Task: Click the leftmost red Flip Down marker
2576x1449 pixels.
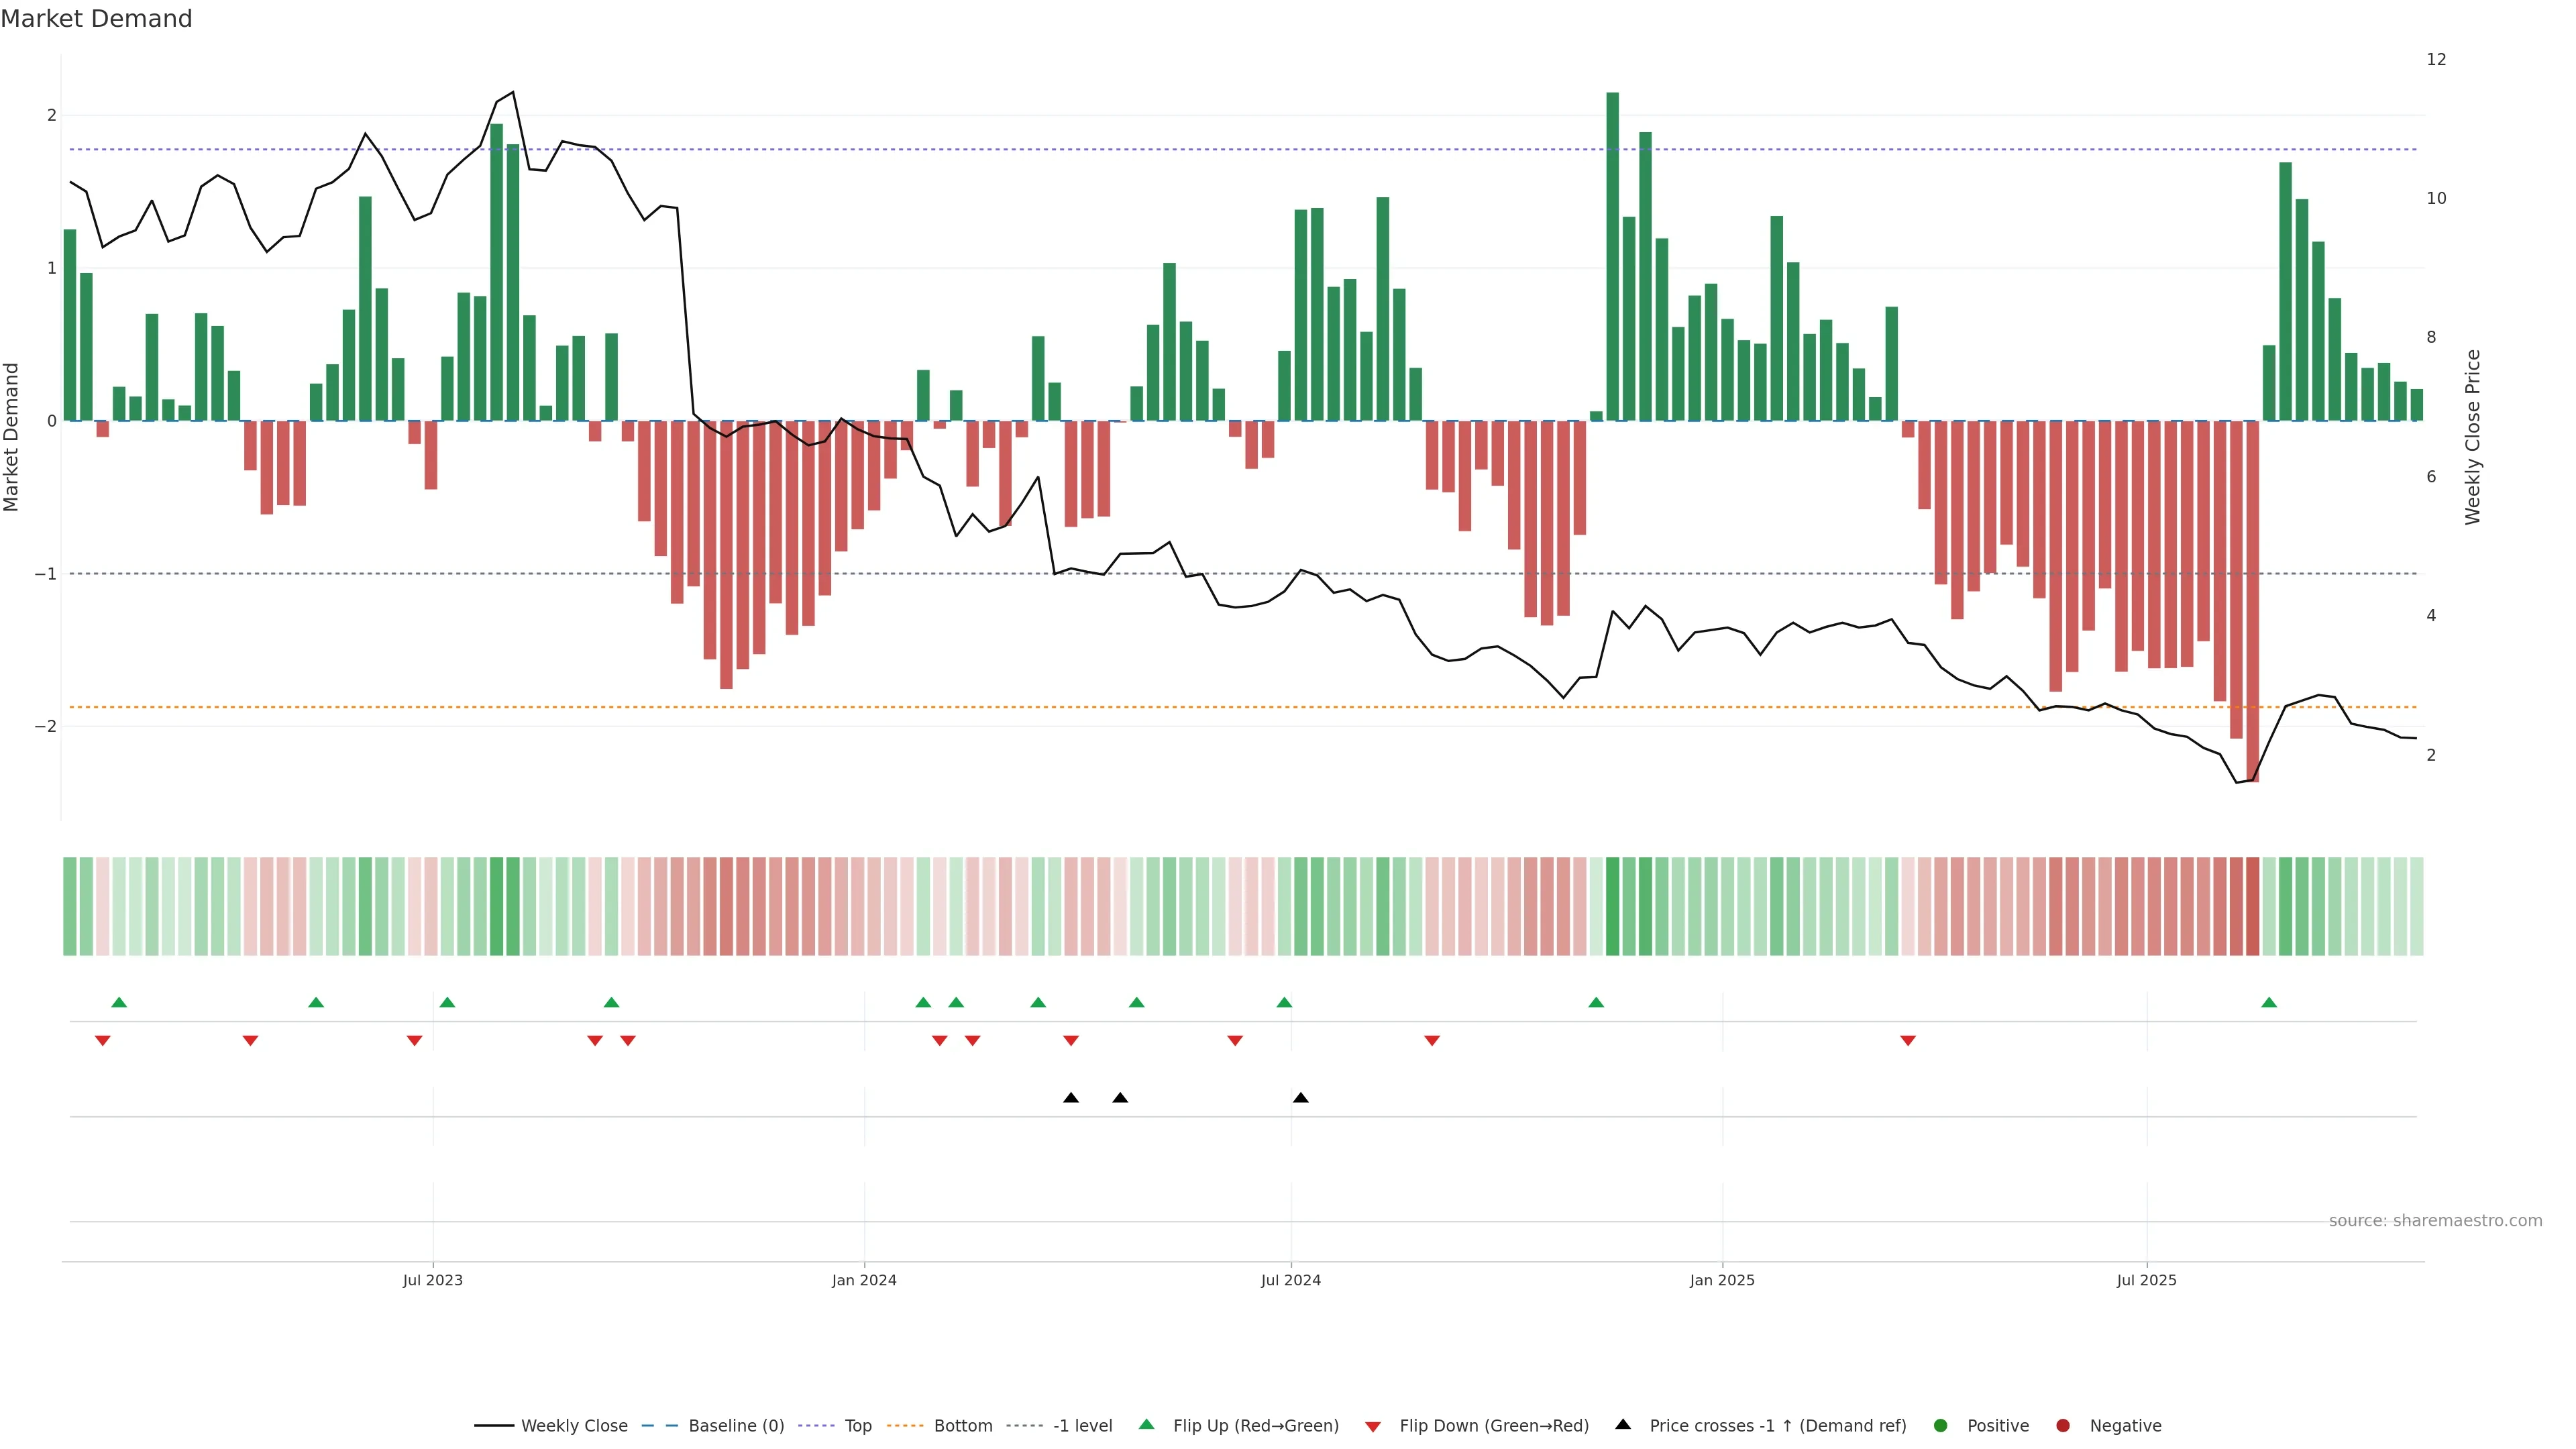Action: tap(102, 1041)
